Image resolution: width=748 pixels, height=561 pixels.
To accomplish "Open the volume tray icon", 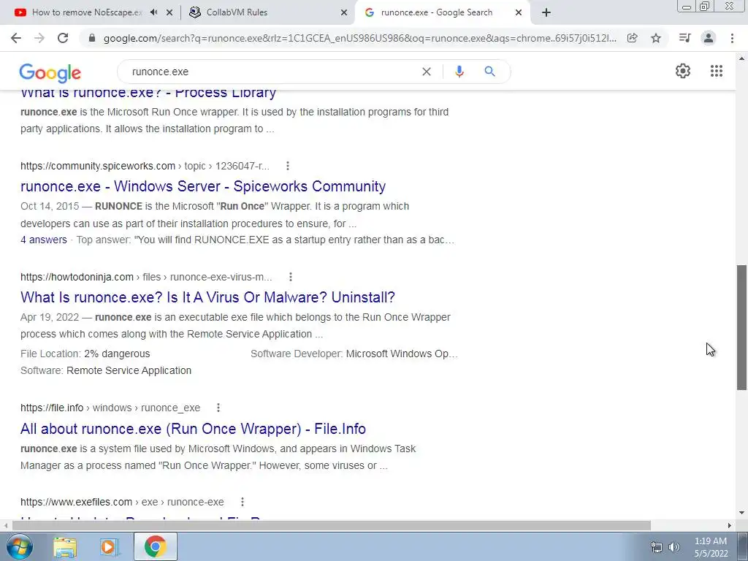I will (x=674, y=547).
